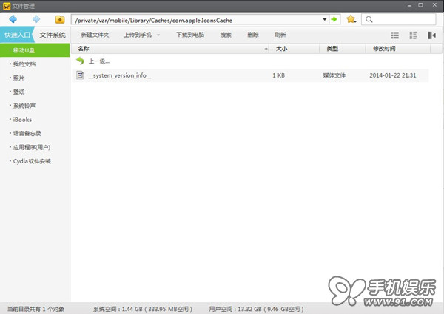
Task: Select the _system_version_info_ file name
Action: click(x=120, y=75)
